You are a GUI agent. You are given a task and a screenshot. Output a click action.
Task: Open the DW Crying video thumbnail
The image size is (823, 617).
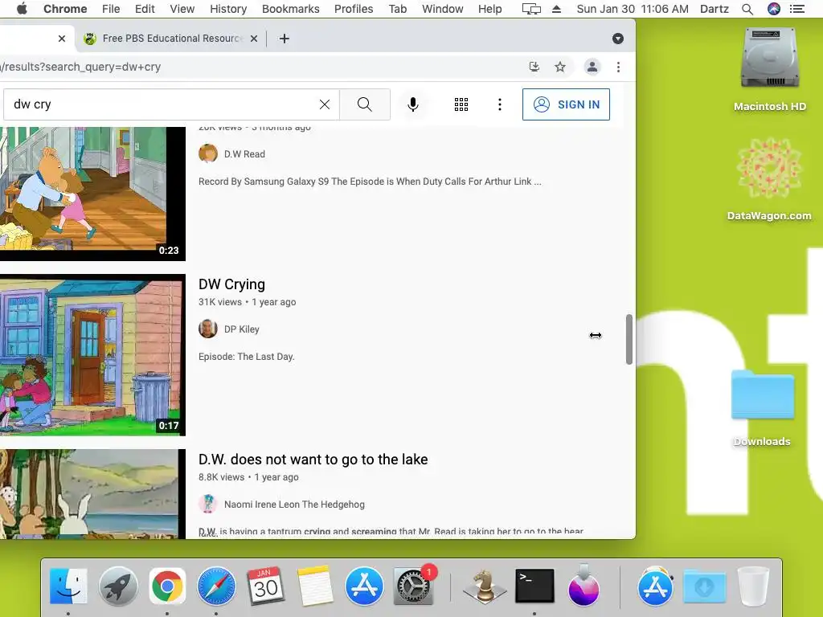tap(92, 354)
